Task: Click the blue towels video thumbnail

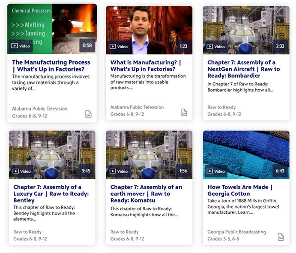Action: click(x=246, y=155)
